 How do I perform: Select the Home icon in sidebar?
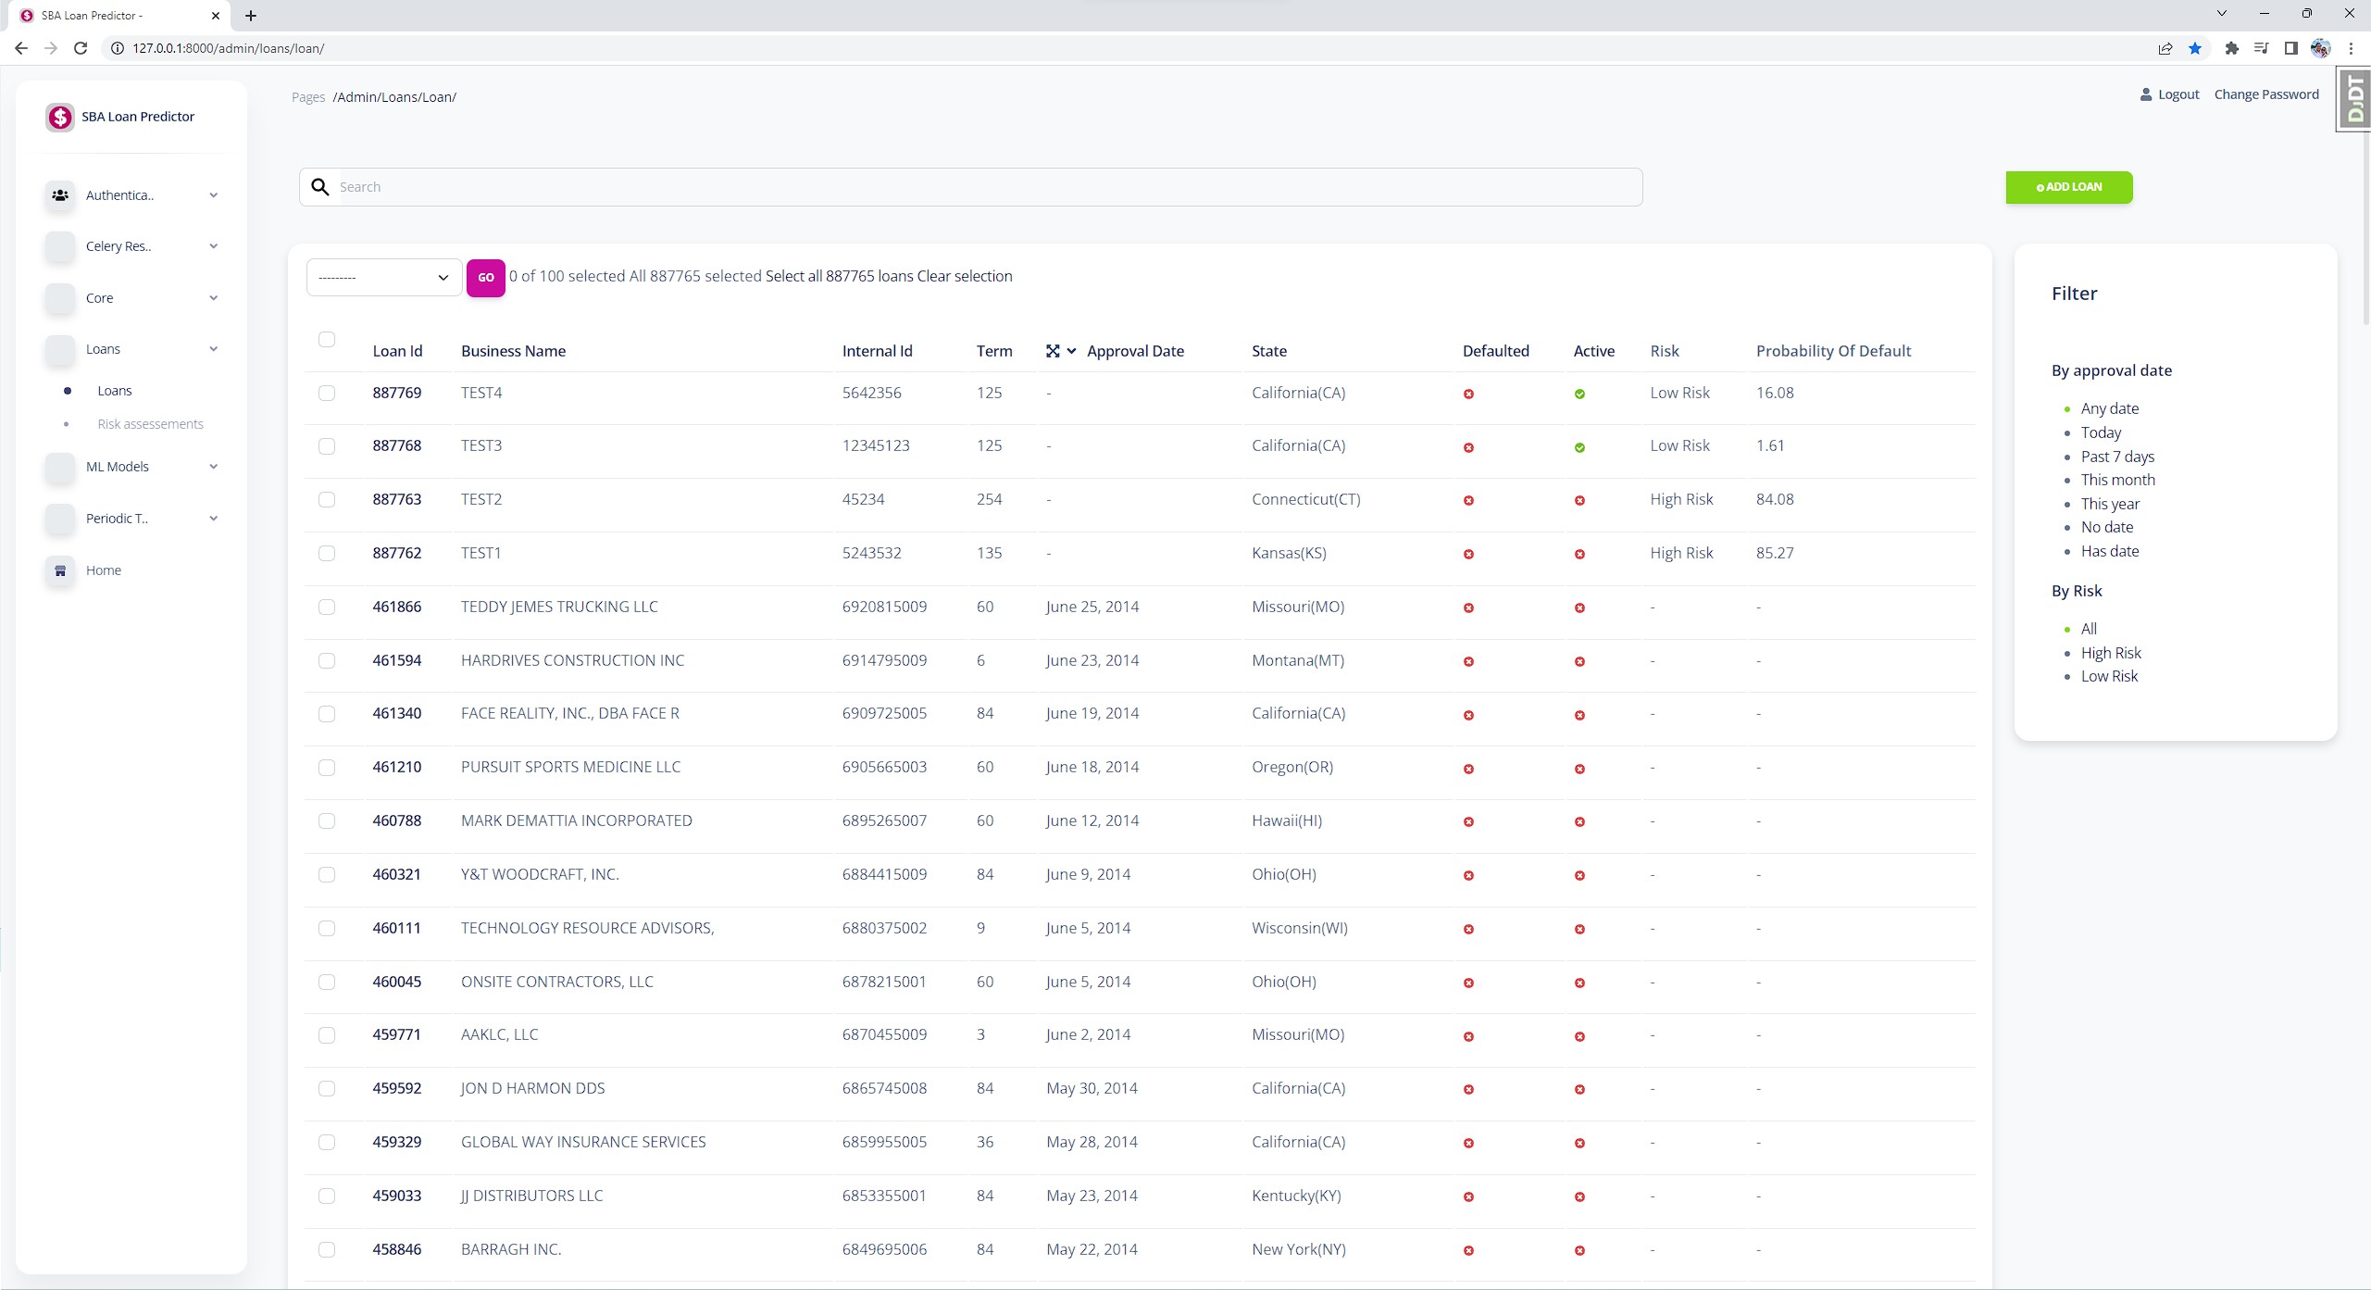tap(59, 570)
